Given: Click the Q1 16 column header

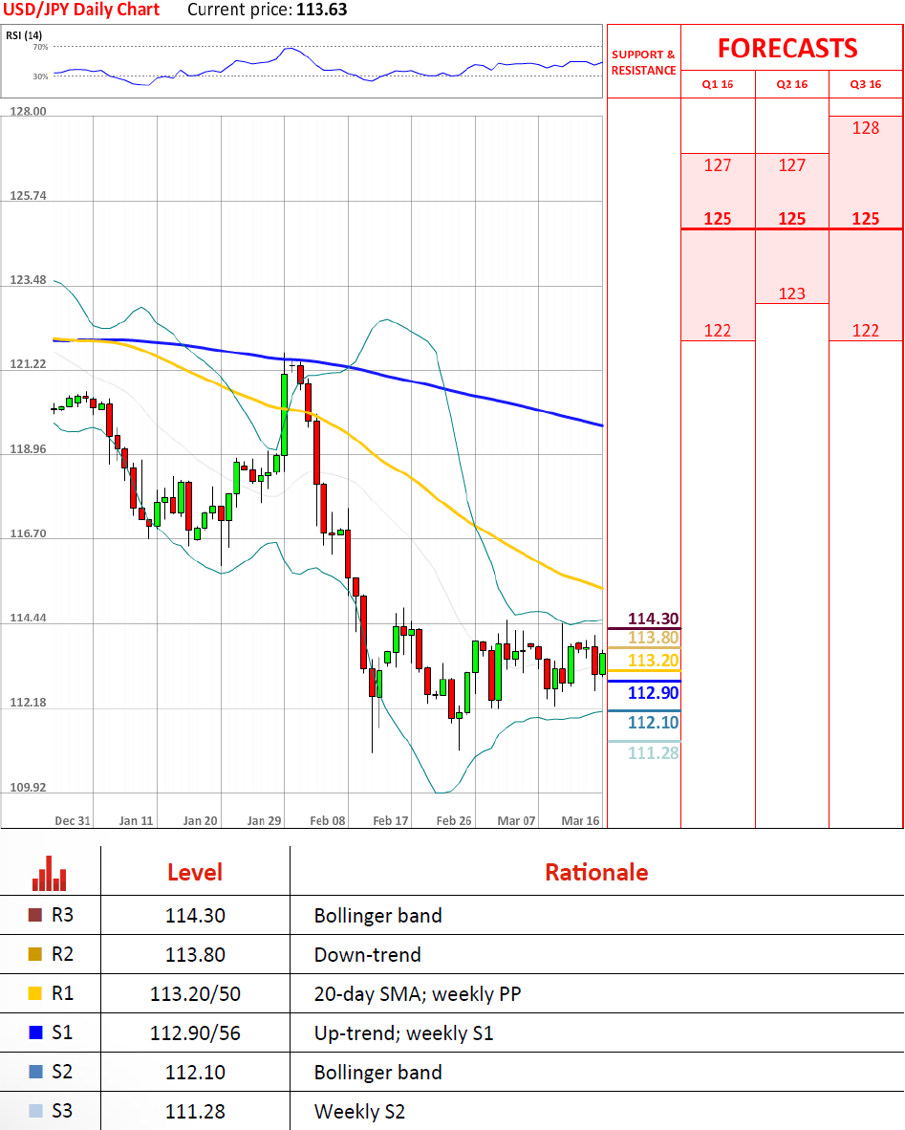Looking at the screenshot, I should pos(718,84).
